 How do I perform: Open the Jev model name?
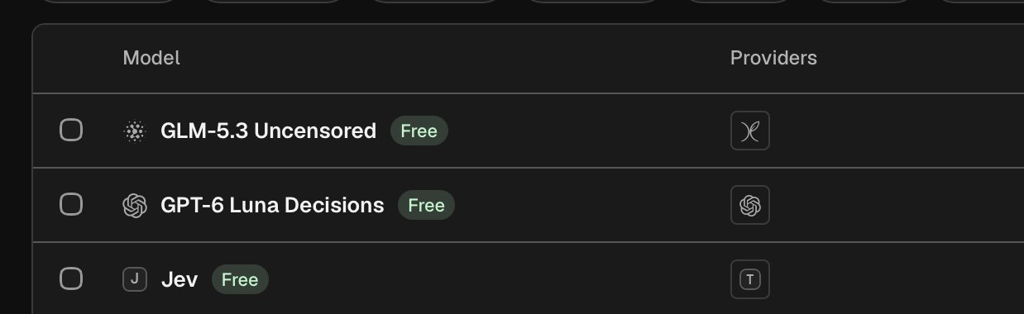coord(179,279)
